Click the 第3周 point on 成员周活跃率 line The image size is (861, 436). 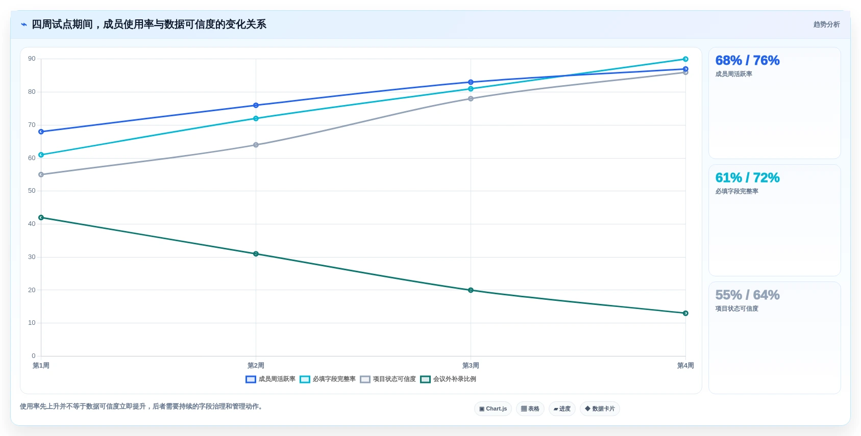coord(471,82)
